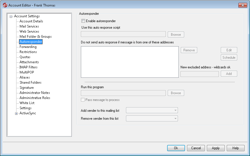The image size is (250, 156).
Task: Browse for a program to run
Action: [176, 93]
